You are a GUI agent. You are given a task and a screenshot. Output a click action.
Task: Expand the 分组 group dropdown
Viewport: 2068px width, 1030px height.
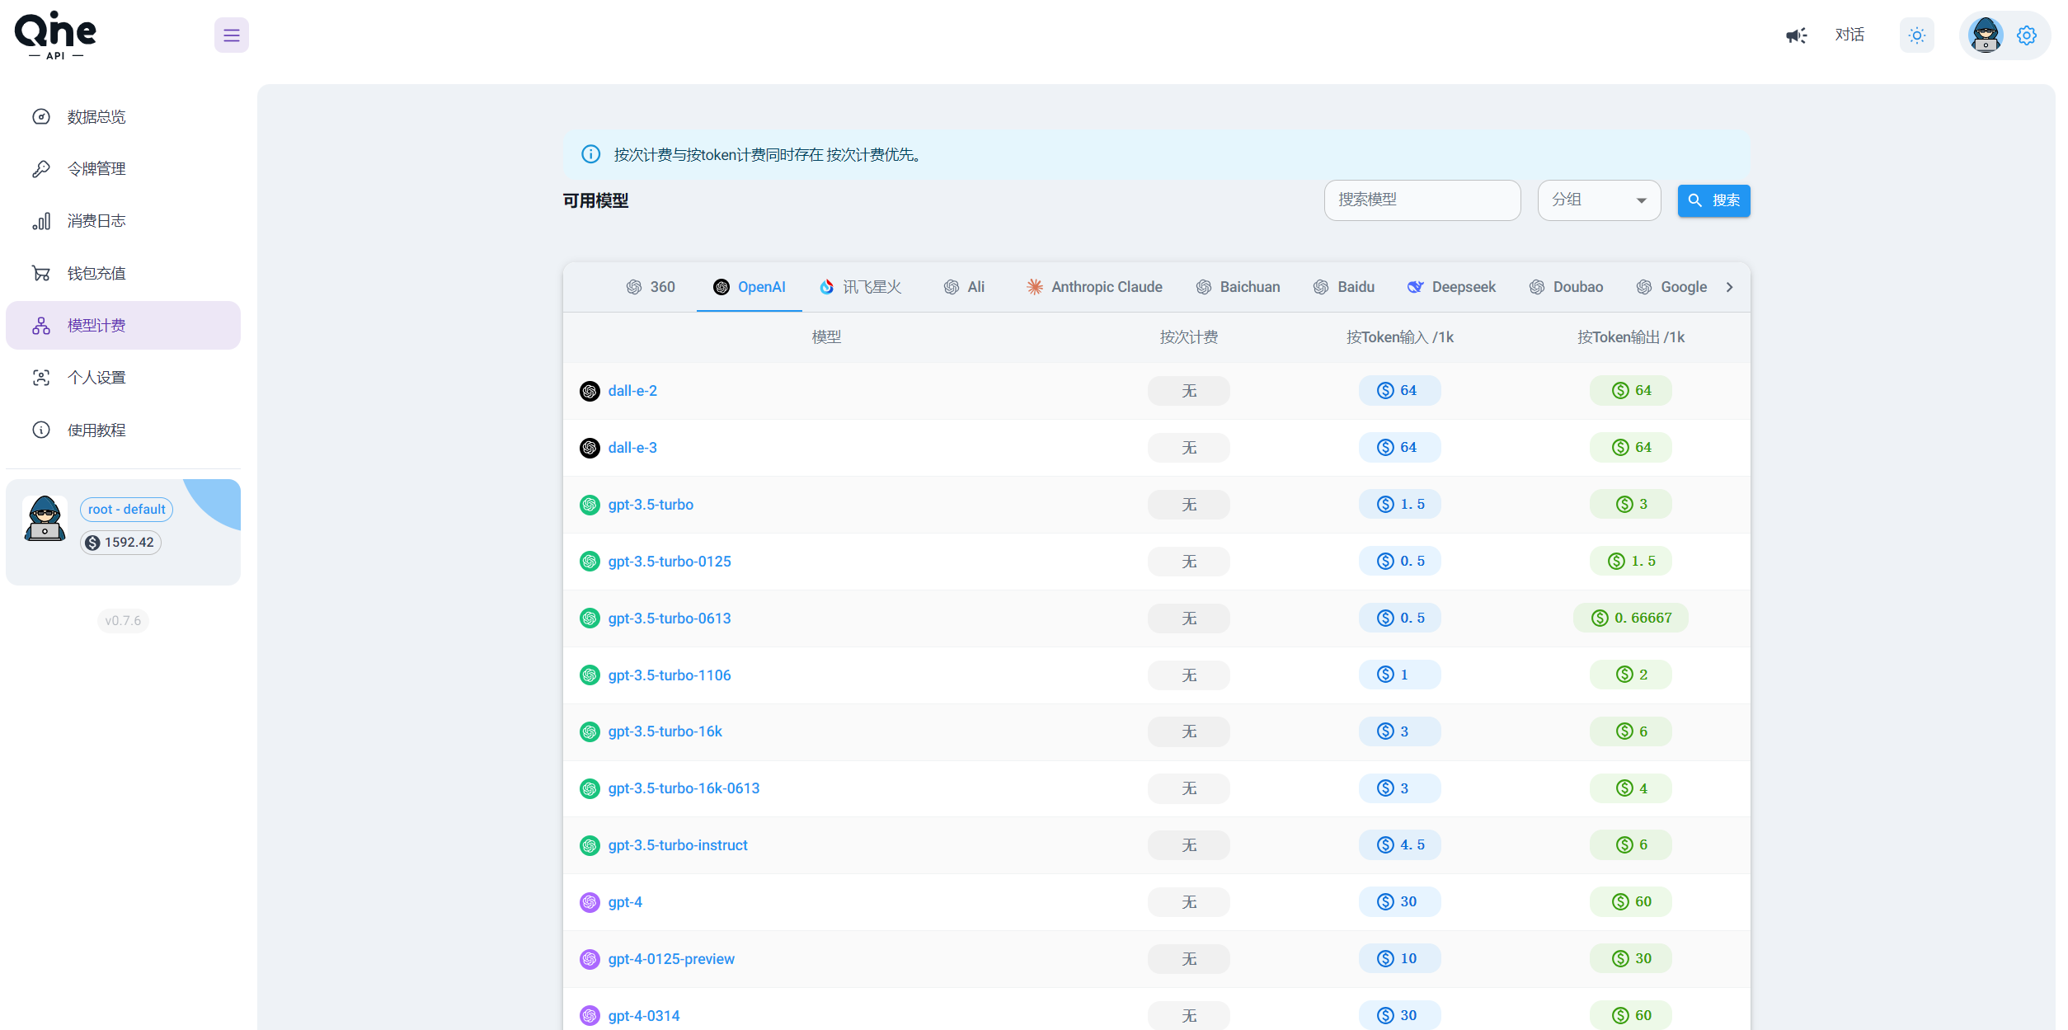tap(1599, 200)
